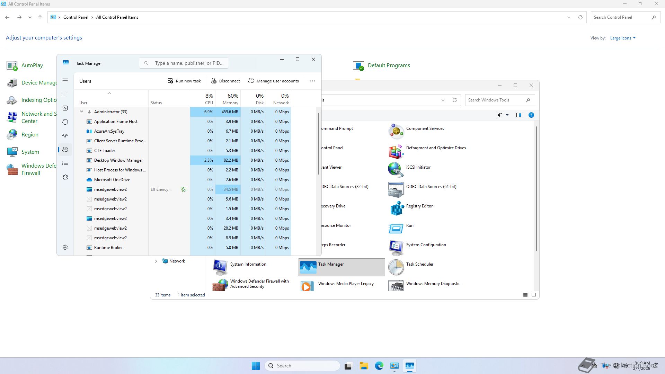This screenshot has width=665, height=374.
Task: Open Task Manager settings gear
Action: click(65, 247)
